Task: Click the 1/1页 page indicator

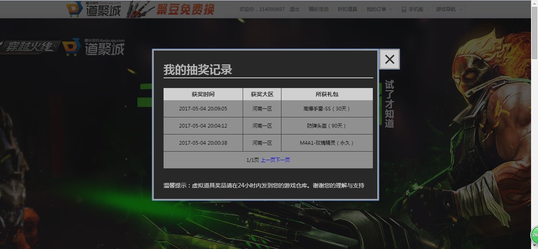Action: (252, 160)
